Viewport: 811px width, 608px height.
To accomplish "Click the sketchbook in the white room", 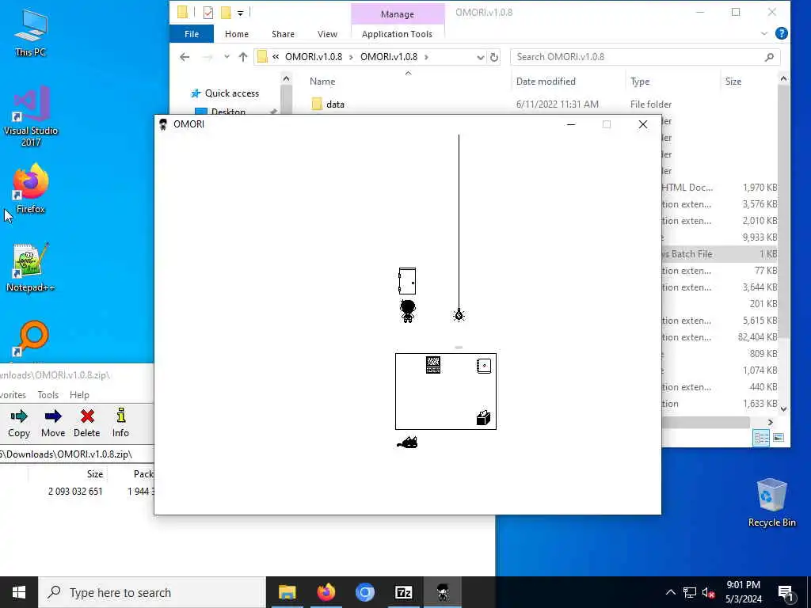I will 484,366.
